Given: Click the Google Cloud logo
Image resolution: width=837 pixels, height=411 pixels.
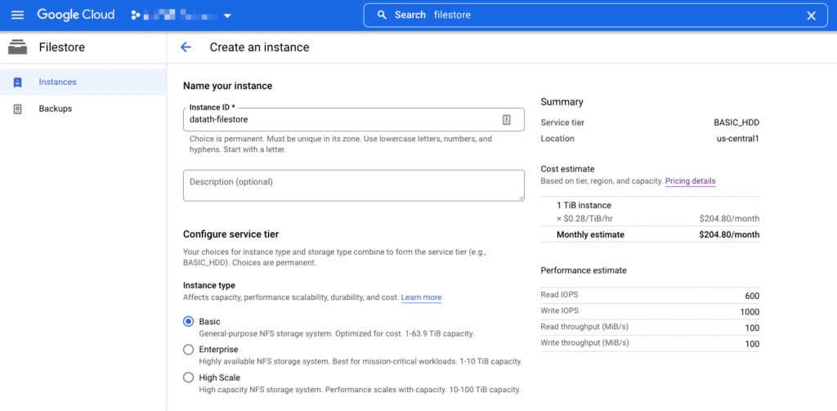Looking at the screenshot, I should click(76, 15).
